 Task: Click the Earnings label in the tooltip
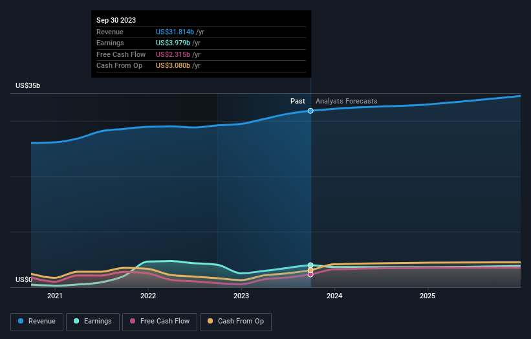[x=110, y=43]
